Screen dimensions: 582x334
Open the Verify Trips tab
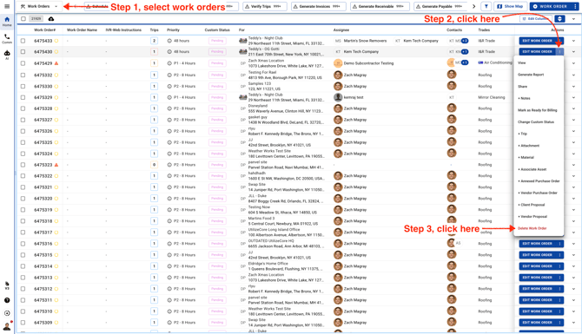coord(264,6)
